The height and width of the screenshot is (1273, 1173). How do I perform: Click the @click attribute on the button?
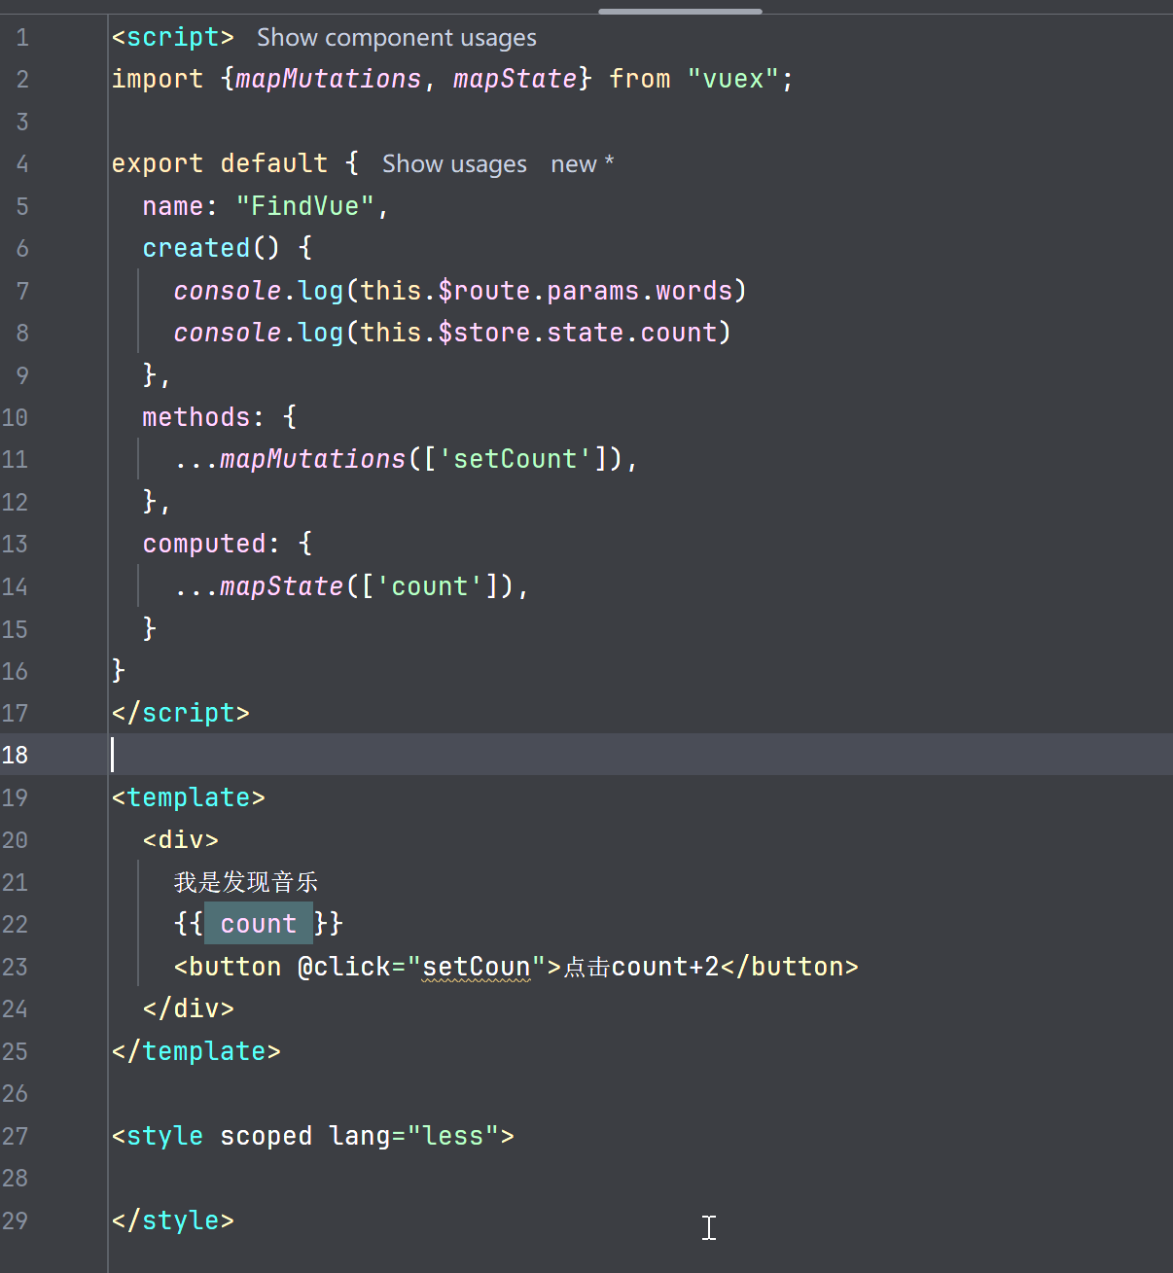pos(344,967)
